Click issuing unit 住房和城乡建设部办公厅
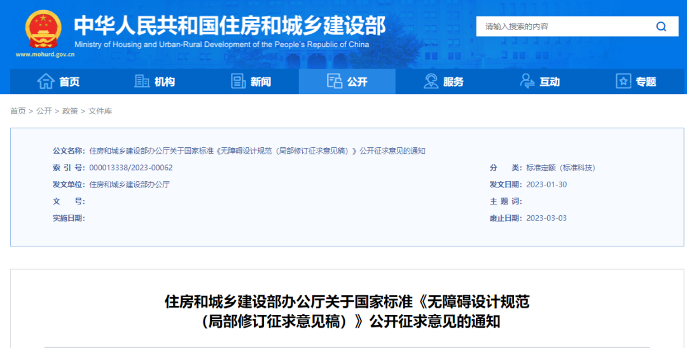This screenshot has width=687, height=348. [x=129, y=185]
